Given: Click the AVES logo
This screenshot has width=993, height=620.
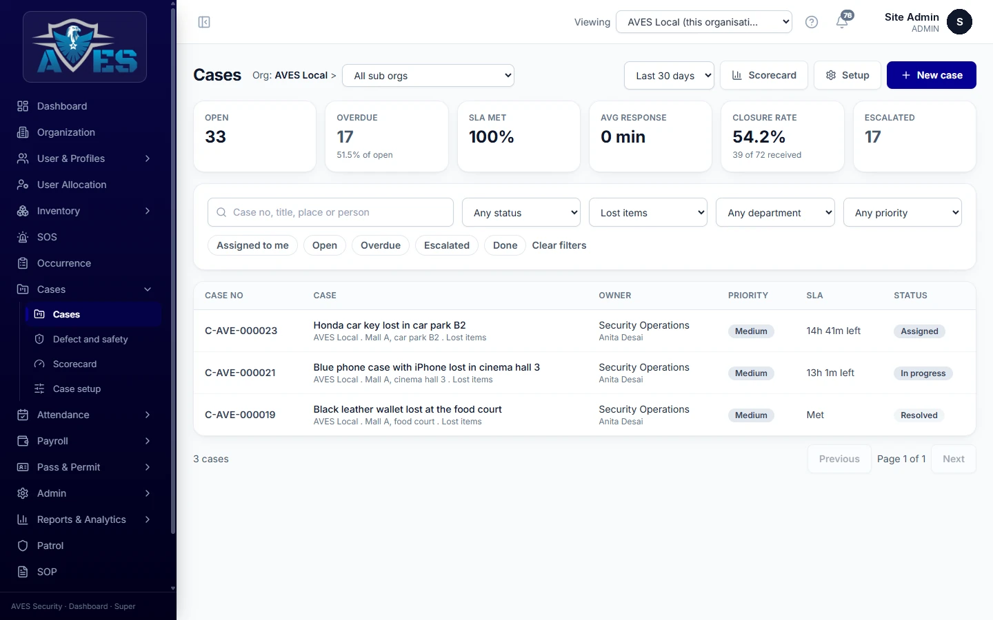Looking at the screenshot, I should coord(85,47).
